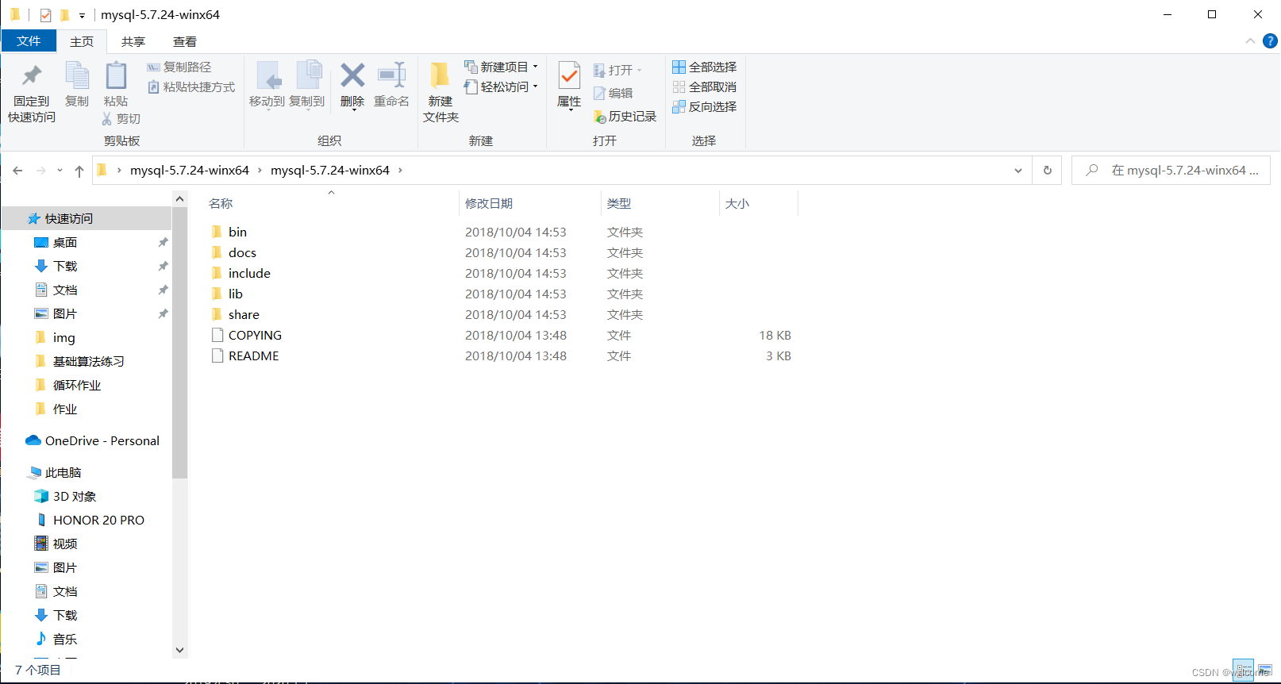This screenshot has width=1281, height=684.
Task: Select the README file
Action: tap(253, 355)
